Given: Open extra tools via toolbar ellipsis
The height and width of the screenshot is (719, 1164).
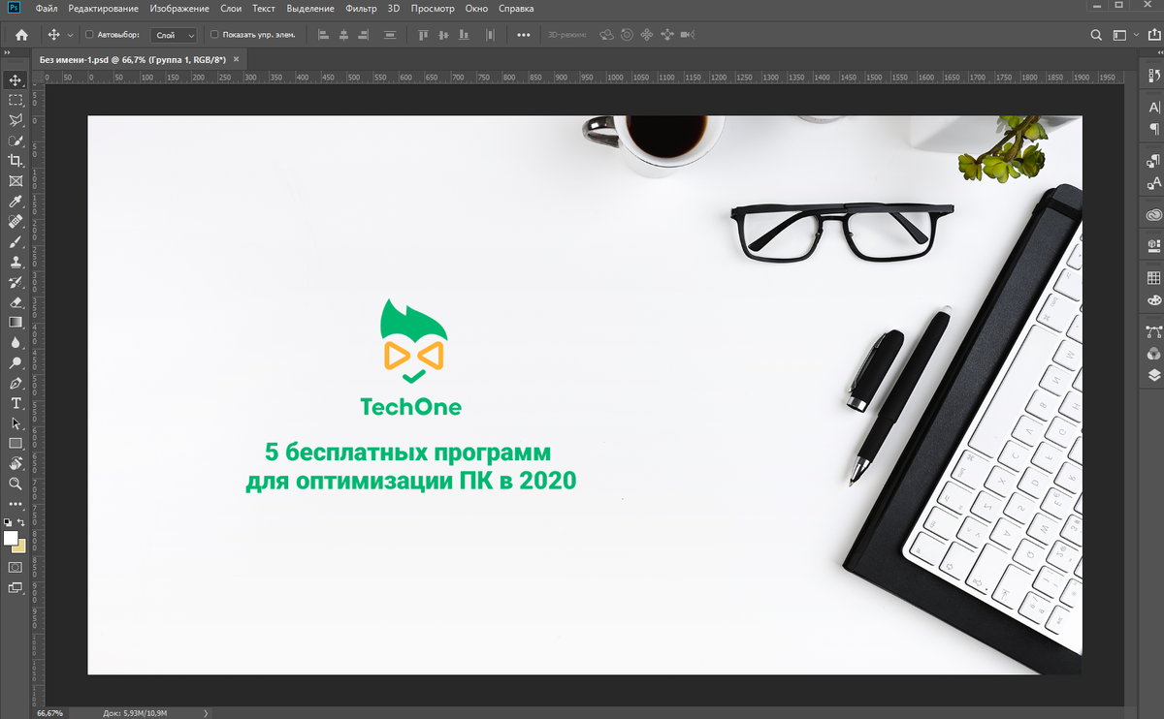Looking at the screenshot, I should 15,503.
